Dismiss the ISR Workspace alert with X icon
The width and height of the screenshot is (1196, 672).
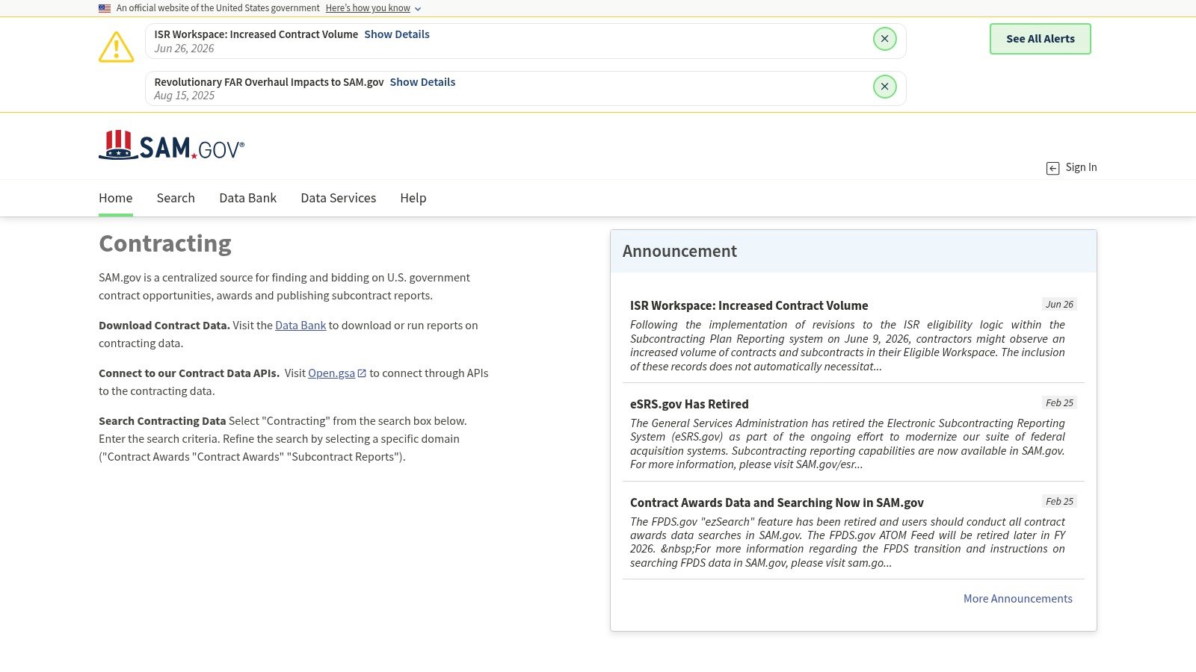[x=884, y=39]
